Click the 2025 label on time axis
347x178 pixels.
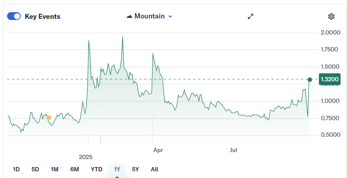(x=85, y=157)
